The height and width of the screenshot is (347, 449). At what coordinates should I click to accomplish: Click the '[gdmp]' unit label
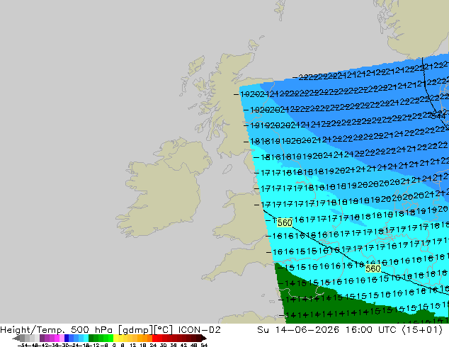(135, 330)
